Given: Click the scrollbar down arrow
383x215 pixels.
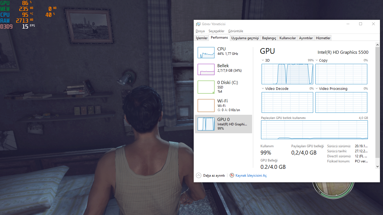Looking at the screenshot, I should (377, 167).
